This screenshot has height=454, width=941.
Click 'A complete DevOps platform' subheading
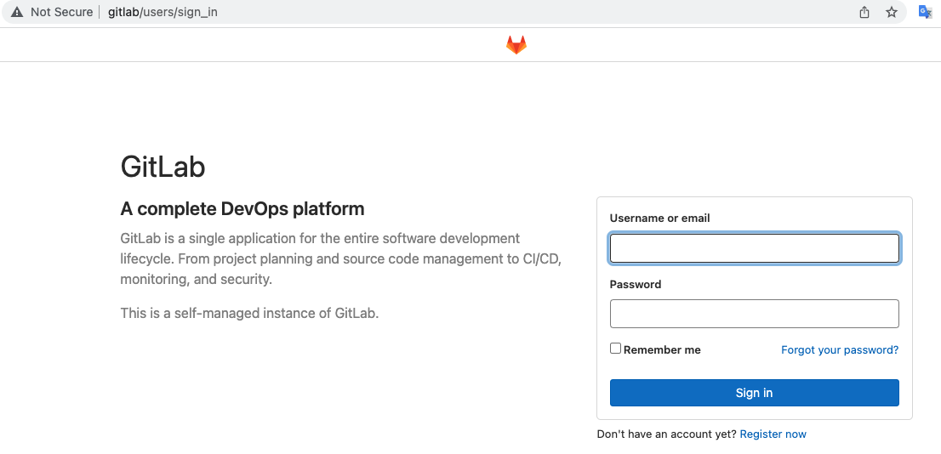click(x=242, y=208)
